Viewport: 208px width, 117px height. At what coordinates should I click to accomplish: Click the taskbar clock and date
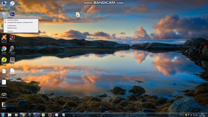tap(202, 115)
